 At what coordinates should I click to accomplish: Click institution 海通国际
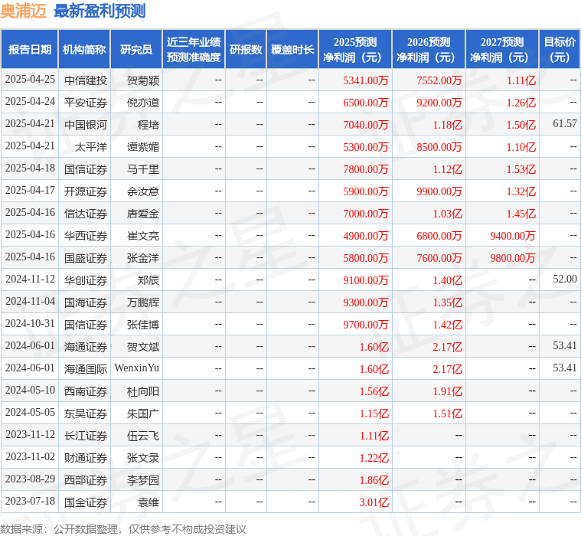86,370
